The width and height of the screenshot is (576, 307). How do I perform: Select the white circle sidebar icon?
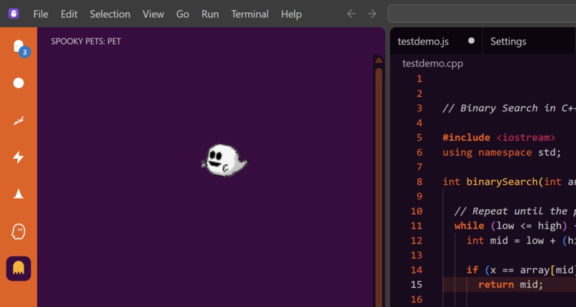(19, 84)
